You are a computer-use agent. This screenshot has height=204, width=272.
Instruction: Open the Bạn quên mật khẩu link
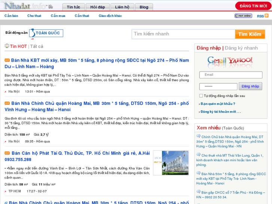click(x=218, y=104)
